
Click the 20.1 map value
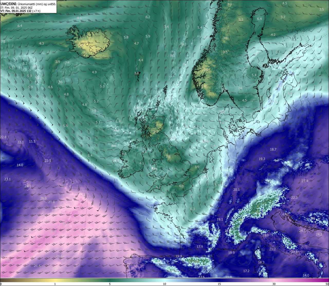pos(236,190)
